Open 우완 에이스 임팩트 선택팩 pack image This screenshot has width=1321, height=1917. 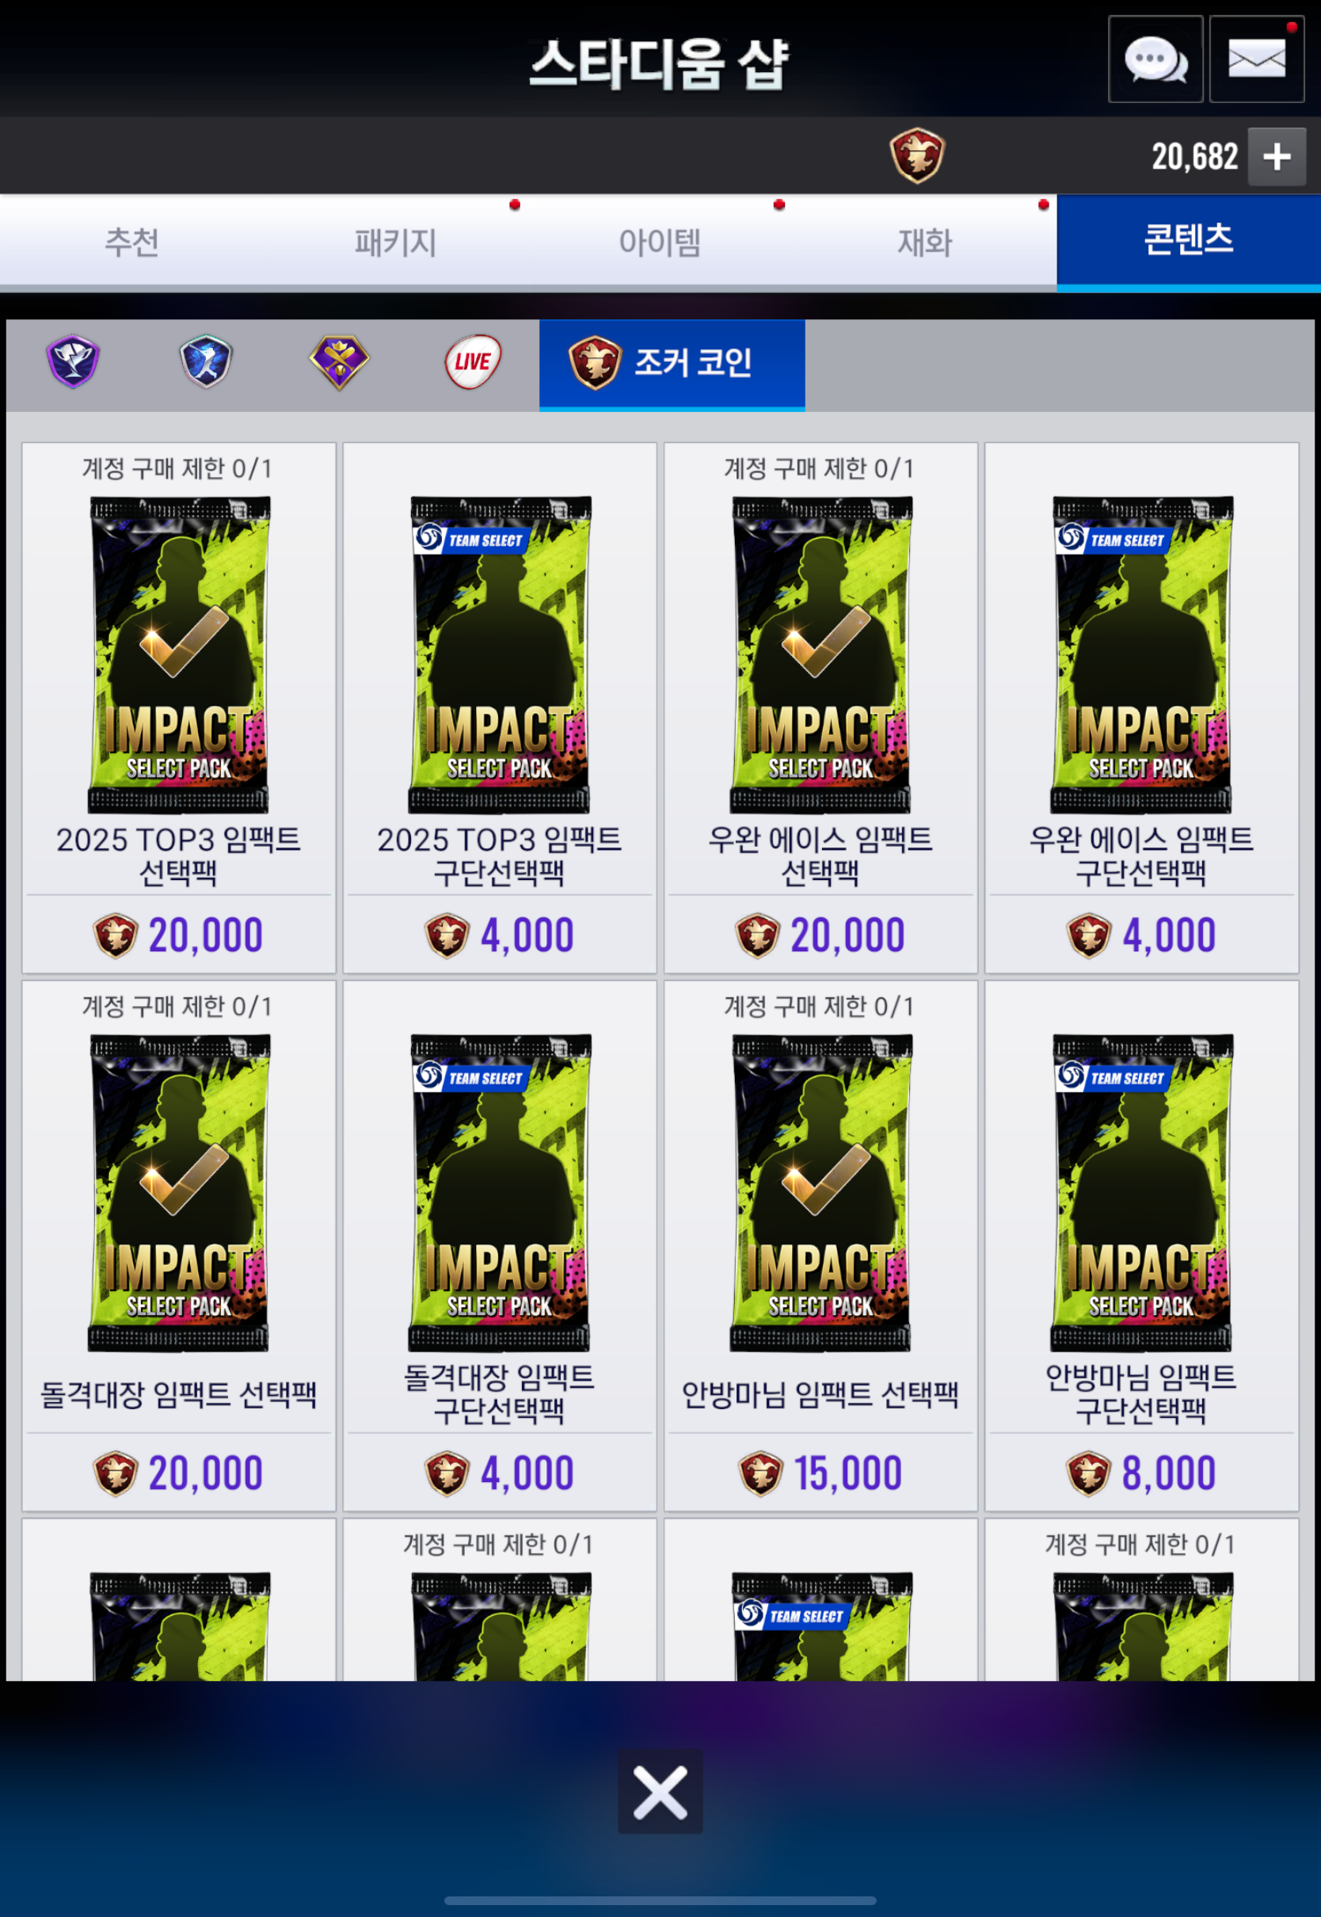click(x=820, y=654)
